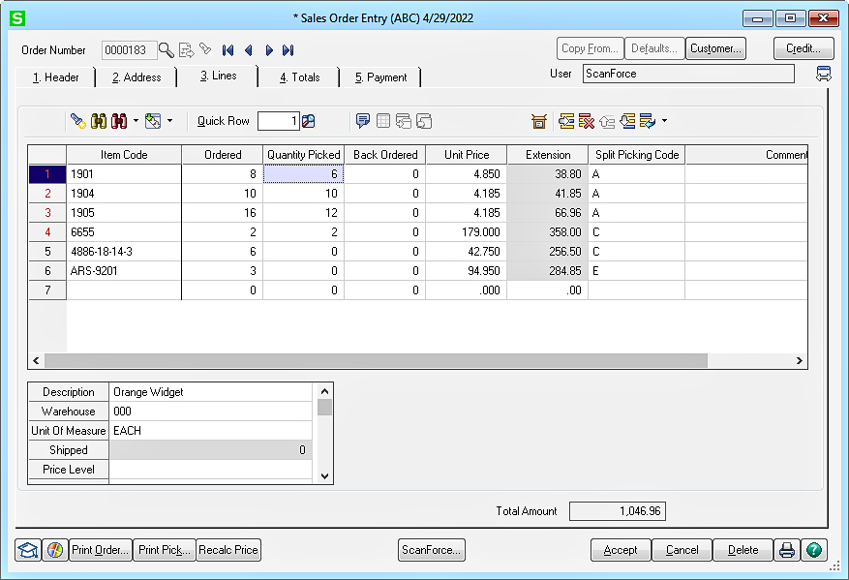
Task: Click the blue comment bubble icon
Action: pos(363,121)
